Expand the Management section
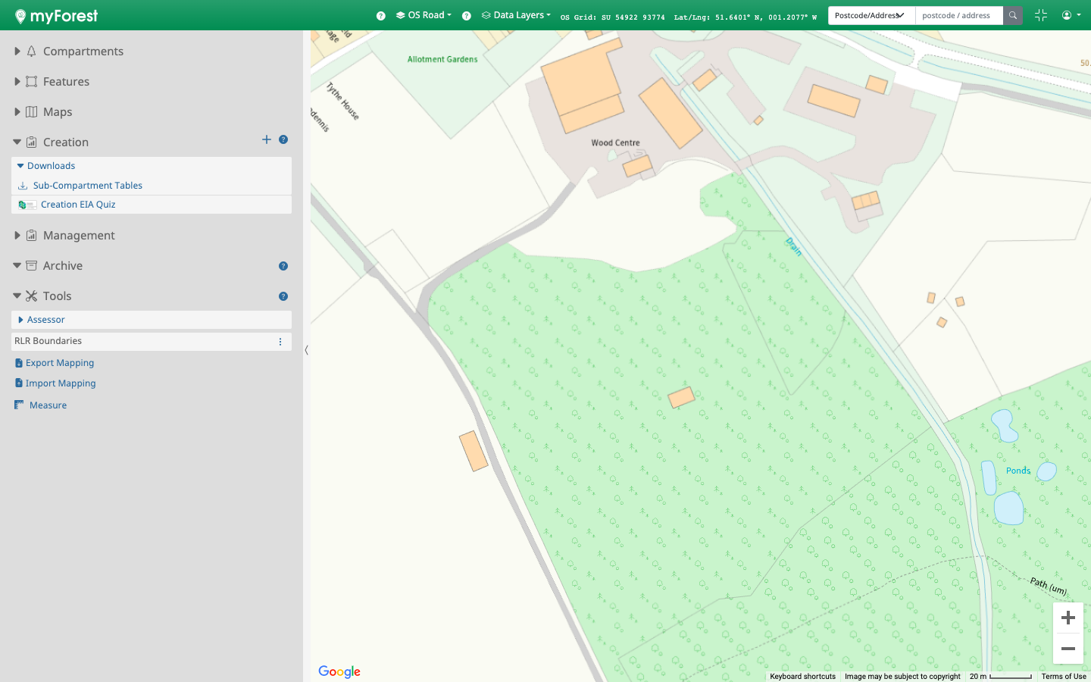1091x682 pixels. coord(17,236)
